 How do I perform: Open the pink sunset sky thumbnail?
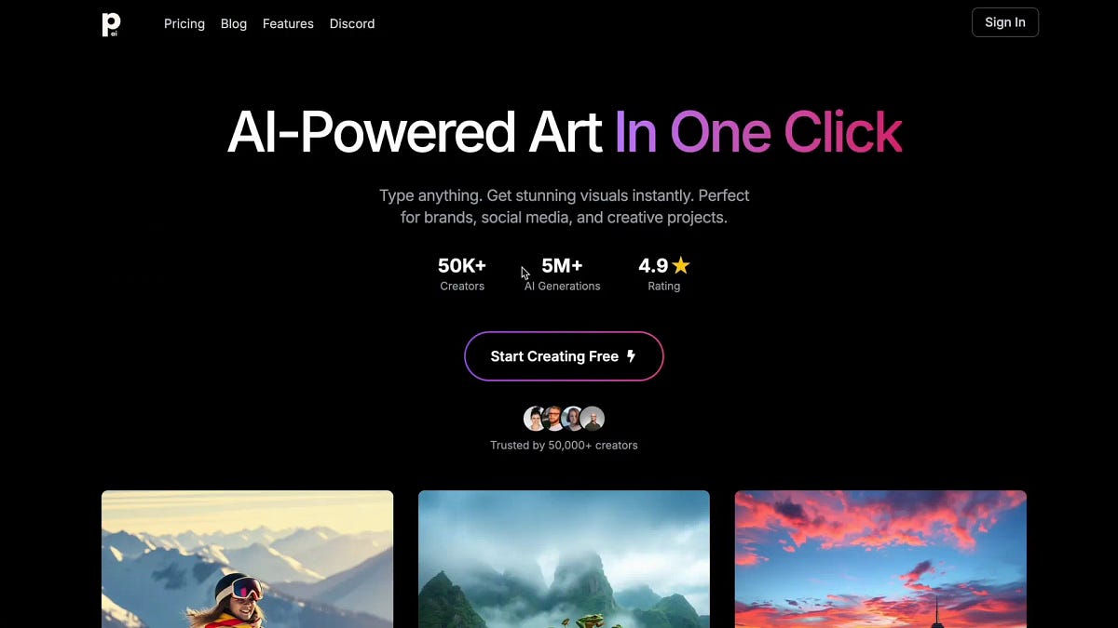click(880, 559)
